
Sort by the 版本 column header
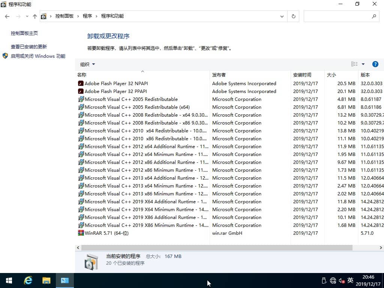coord(371,75)
